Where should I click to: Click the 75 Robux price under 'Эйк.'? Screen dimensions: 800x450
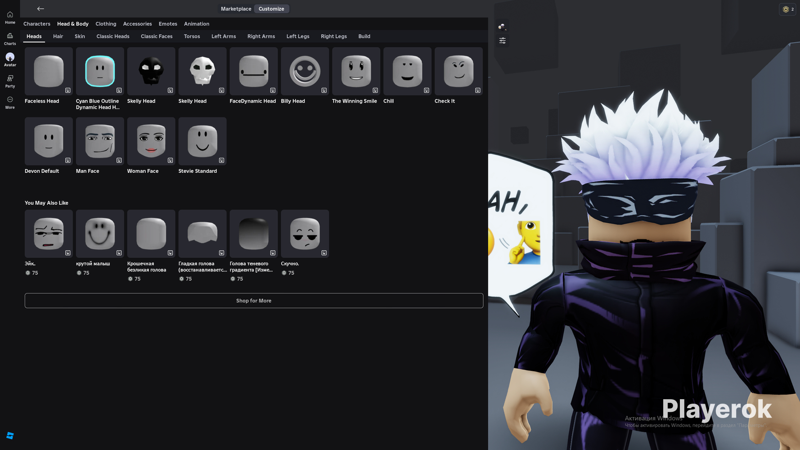[31, 273]
